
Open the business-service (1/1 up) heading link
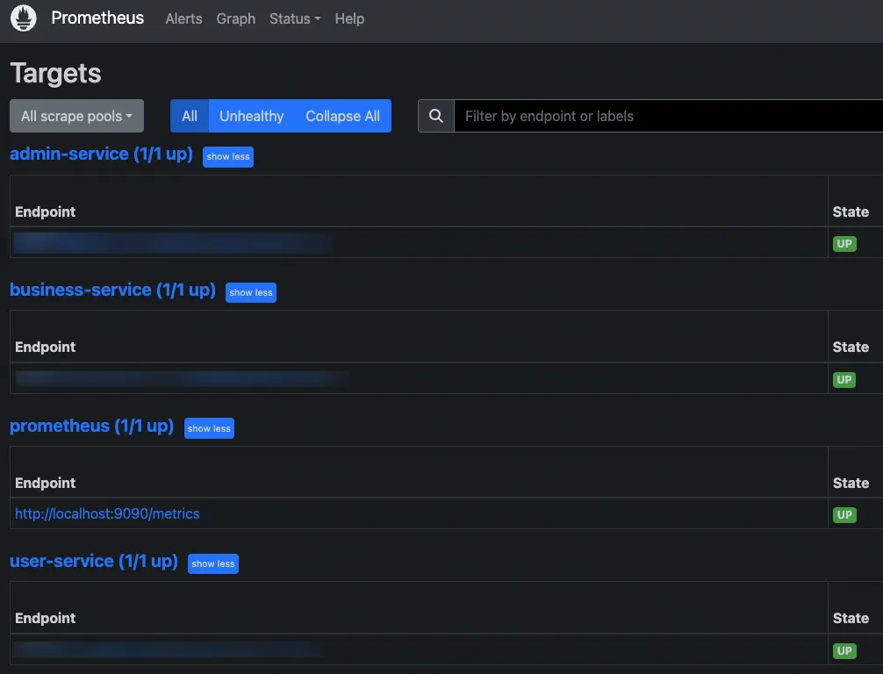(112, 290)
